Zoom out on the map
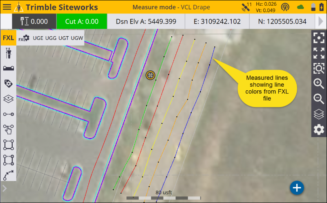 (x=319, y=99)
